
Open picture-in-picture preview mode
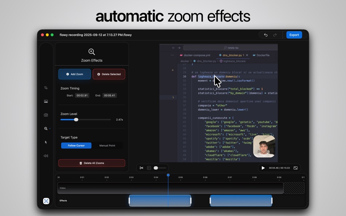295,168
